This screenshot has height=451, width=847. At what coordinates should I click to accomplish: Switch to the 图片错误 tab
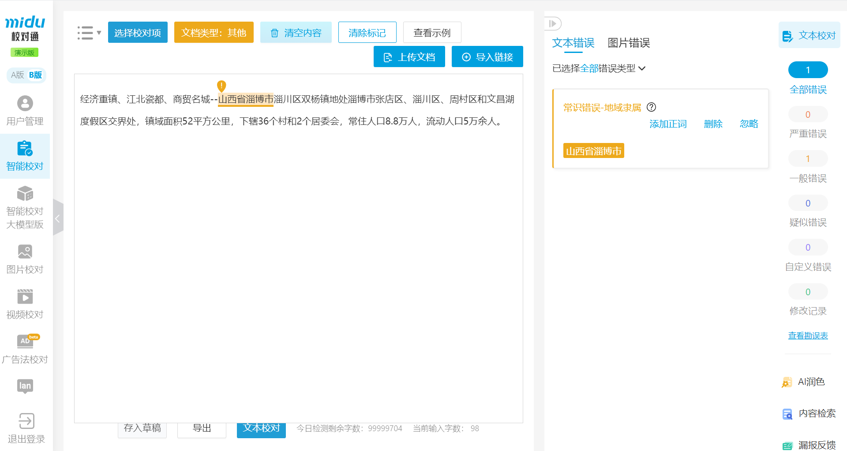628,43
